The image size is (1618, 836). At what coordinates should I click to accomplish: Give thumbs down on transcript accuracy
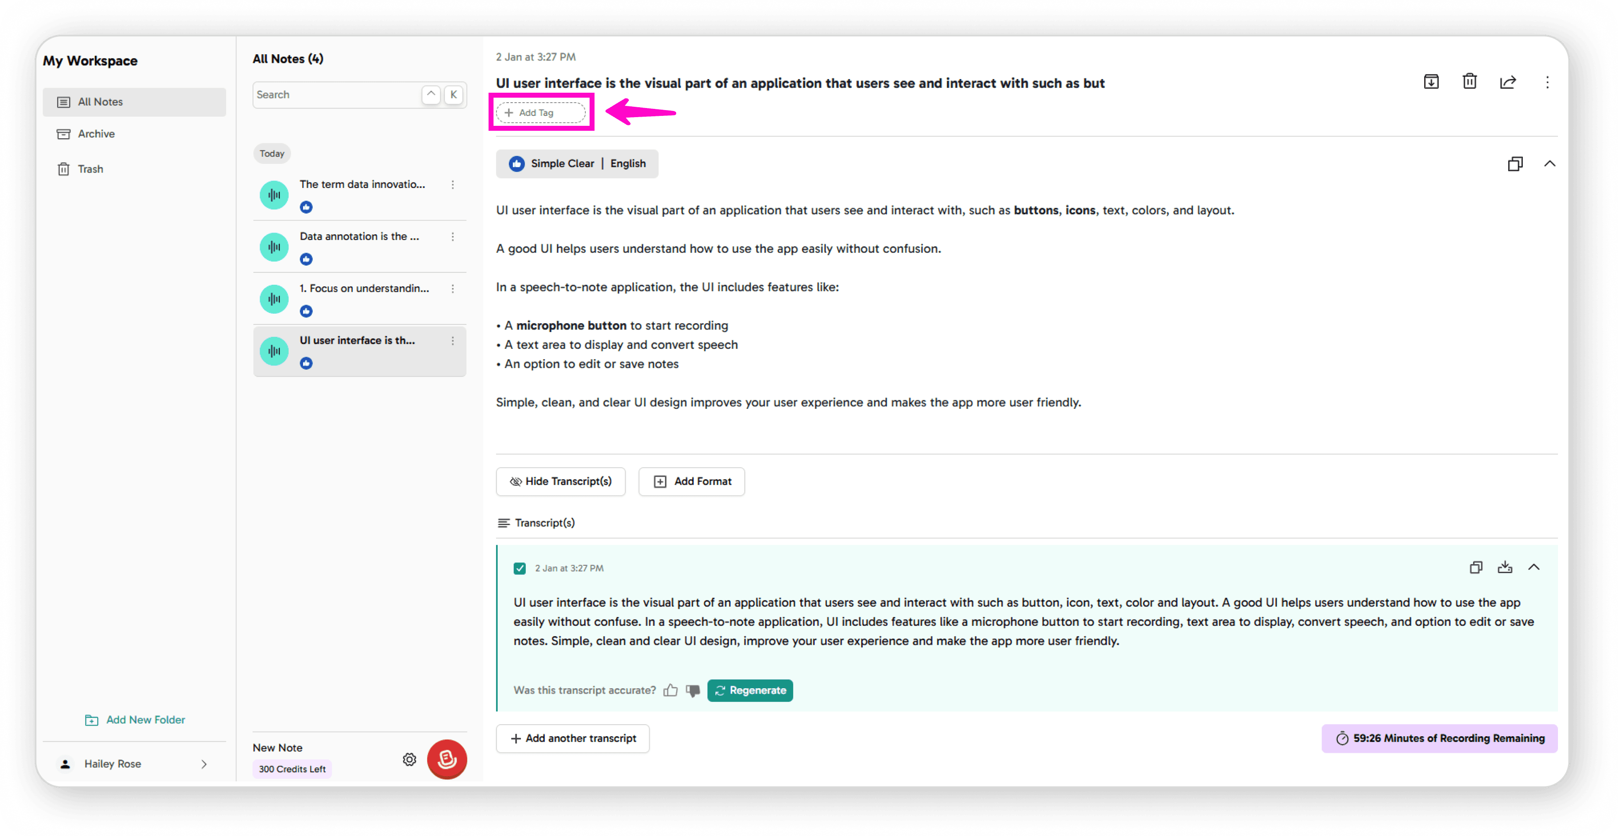pos(693,691)
